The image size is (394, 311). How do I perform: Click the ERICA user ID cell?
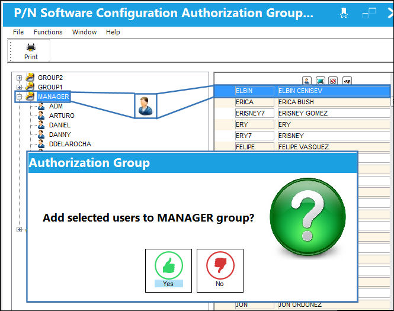pyautogui.click(x=255, y=102)
